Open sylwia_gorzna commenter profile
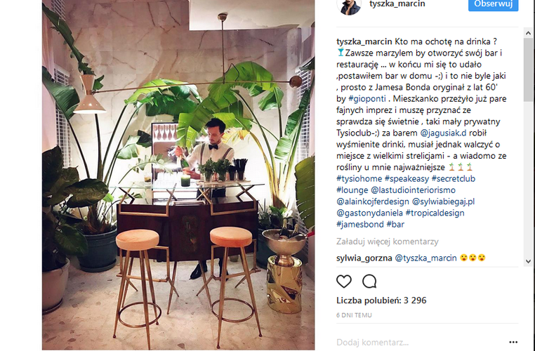This screenshot has width=535, height=351. pos(364,258)
